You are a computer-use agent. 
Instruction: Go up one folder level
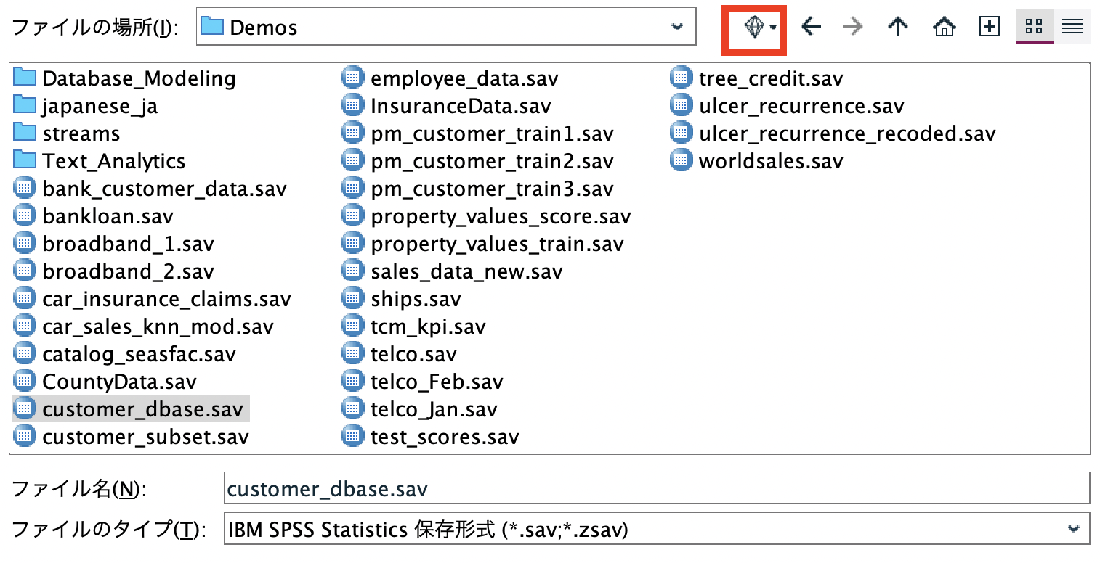click(x=898, y=28)
